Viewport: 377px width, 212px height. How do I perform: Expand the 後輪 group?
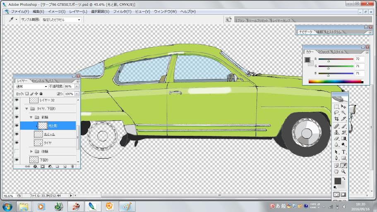pos(31,152)
